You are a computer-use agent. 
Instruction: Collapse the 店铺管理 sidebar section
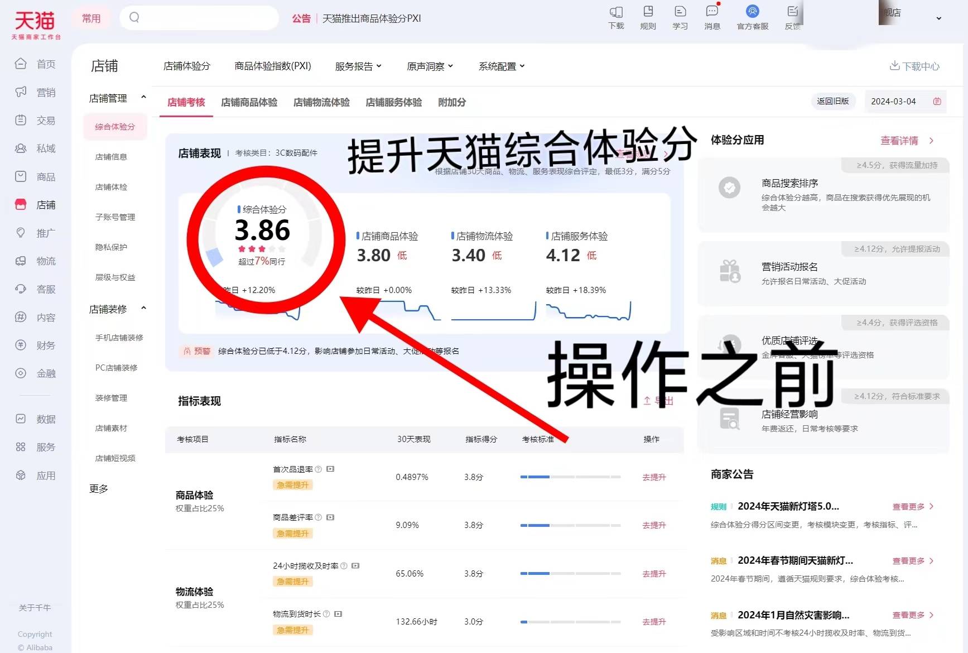click(143, 98)
